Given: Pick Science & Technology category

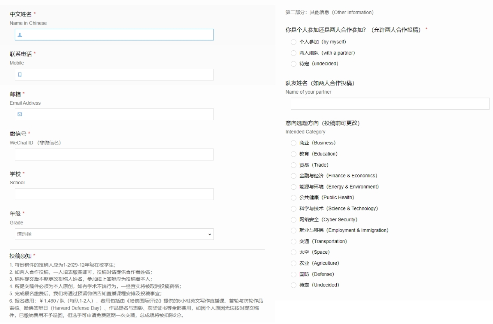Looking at the screenshot, I should [x=293, y=208].
